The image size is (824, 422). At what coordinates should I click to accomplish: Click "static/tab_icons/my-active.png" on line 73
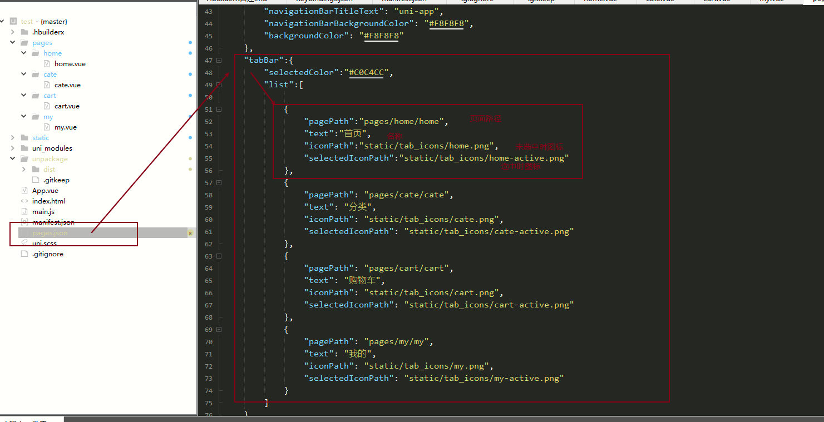(x=484, y=379)
